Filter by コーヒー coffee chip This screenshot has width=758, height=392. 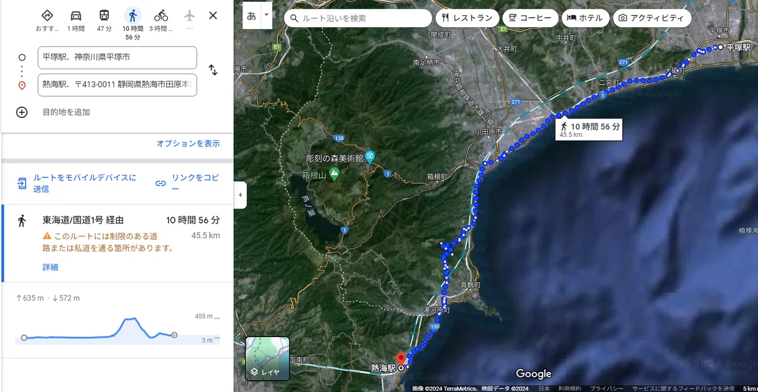coord(531,18)
